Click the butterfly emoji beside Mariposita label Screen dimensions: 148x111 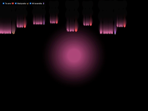click(27, 4)
